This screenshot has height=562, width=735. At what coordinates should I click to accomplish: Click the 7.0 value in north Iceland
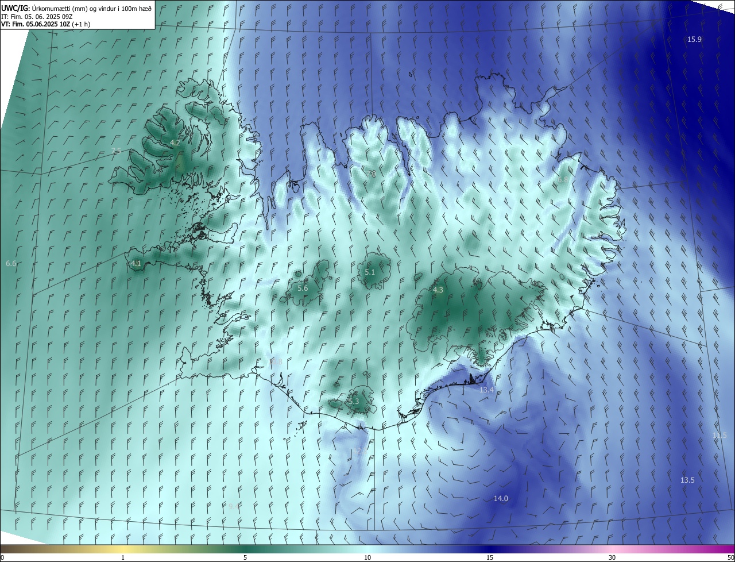(372, 173)
